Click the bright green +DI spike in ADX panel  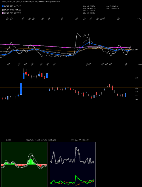[76, 176]
